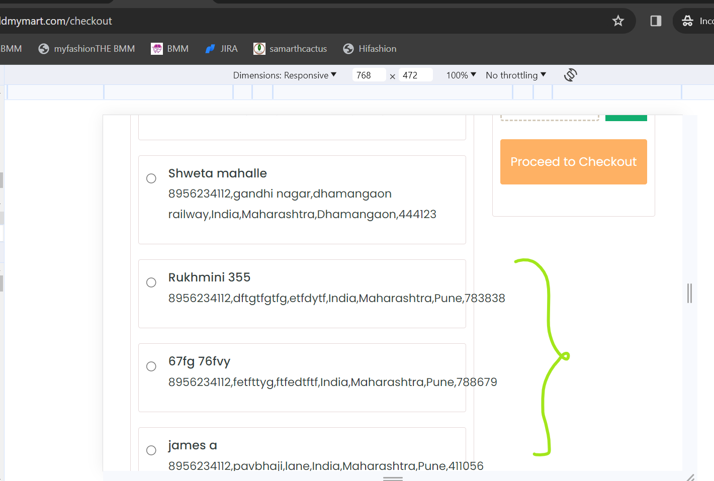Open the No throttling dropdown

pos(516,75)
